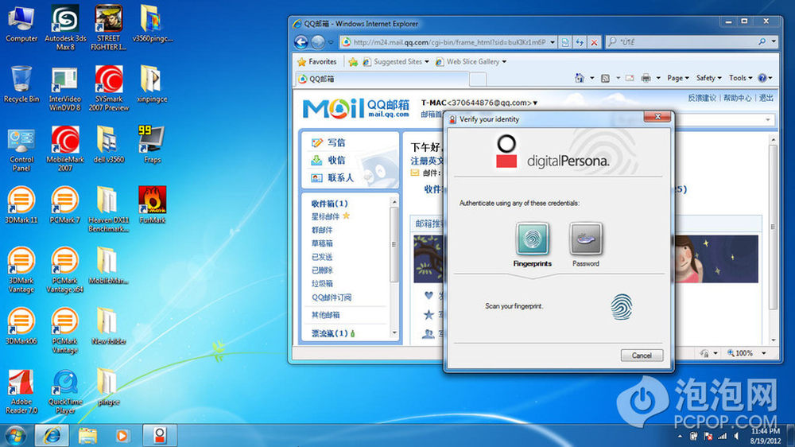Select the Recycle Bin desktop icon
Viewport: 795px width, 447px height.
(x=21, y=84)
